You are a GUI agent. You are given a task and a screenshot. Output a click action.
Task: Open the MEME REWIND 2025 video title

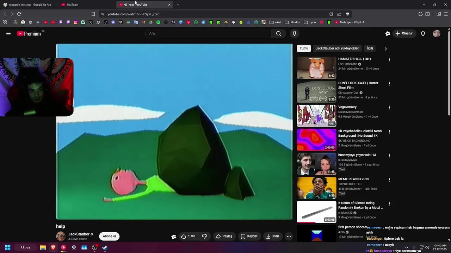(x=353, y=179)
